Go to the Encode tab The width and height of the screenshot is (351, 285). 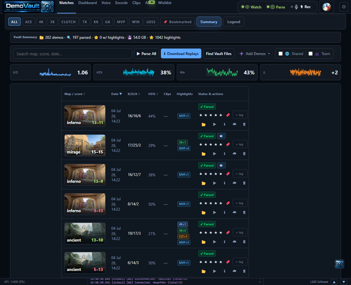click(x=121, y=3)
